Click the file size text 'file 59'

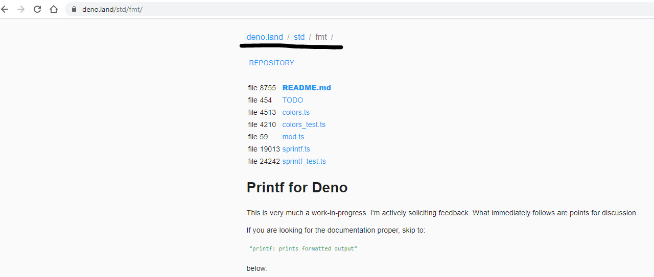pos(258,137)
